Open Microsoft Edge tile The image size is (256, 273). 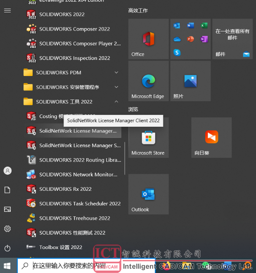(149, 81)
